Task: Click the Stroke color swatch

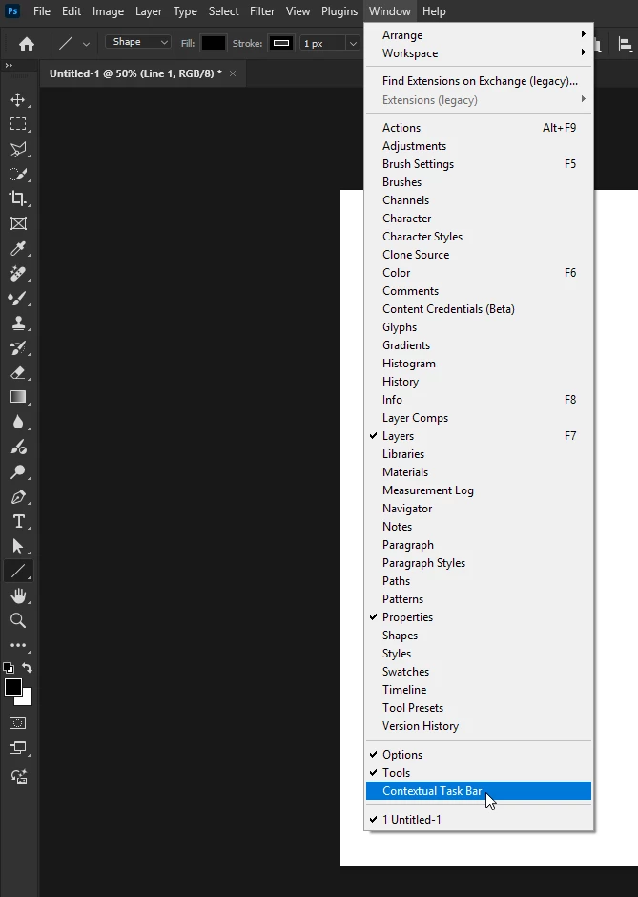Action: pos(280,44)
